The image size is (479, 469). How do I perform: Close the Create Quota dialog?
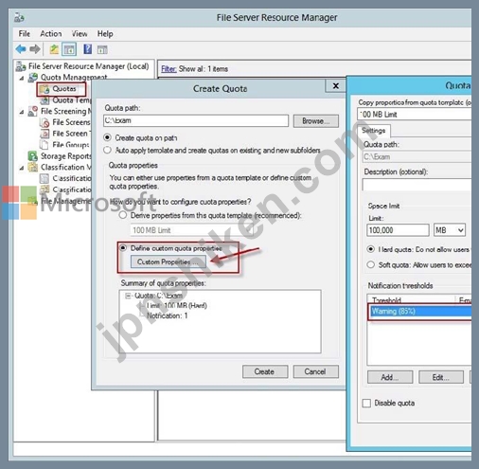point(335,86)
